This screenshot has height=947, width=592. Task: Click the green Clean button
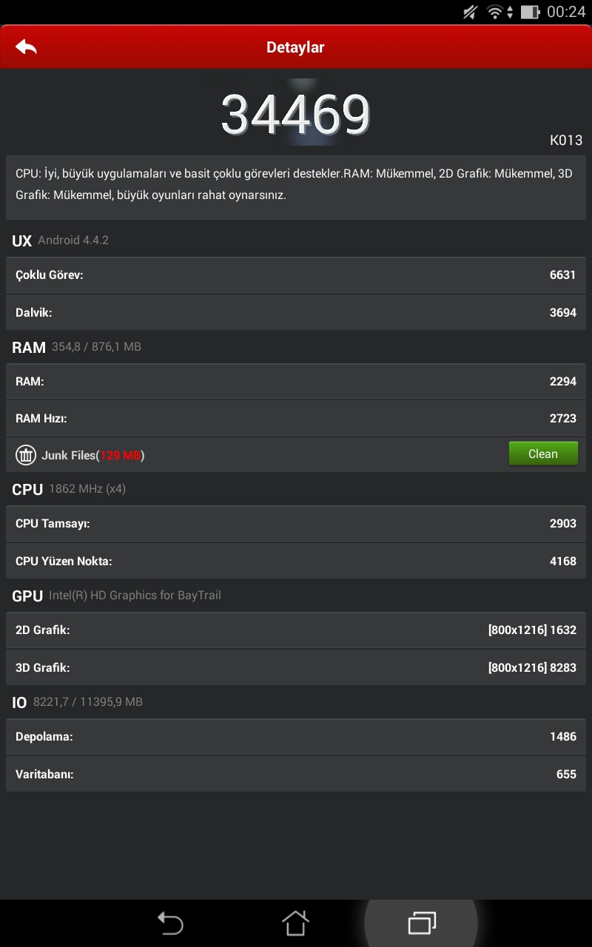click(543, 454)
